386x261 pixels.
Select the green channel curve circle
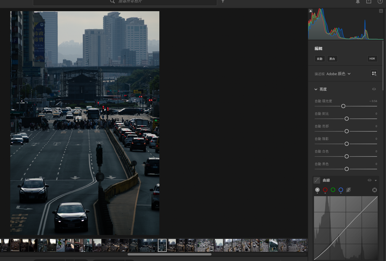[333, 190]
